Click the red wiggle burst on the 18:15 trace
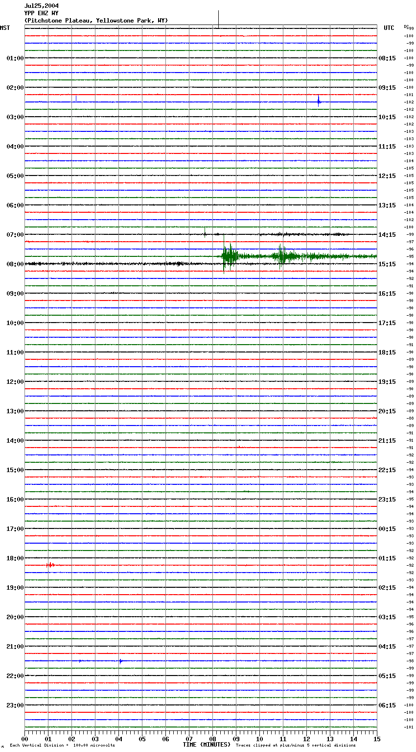416x752 pixels. 50,565
